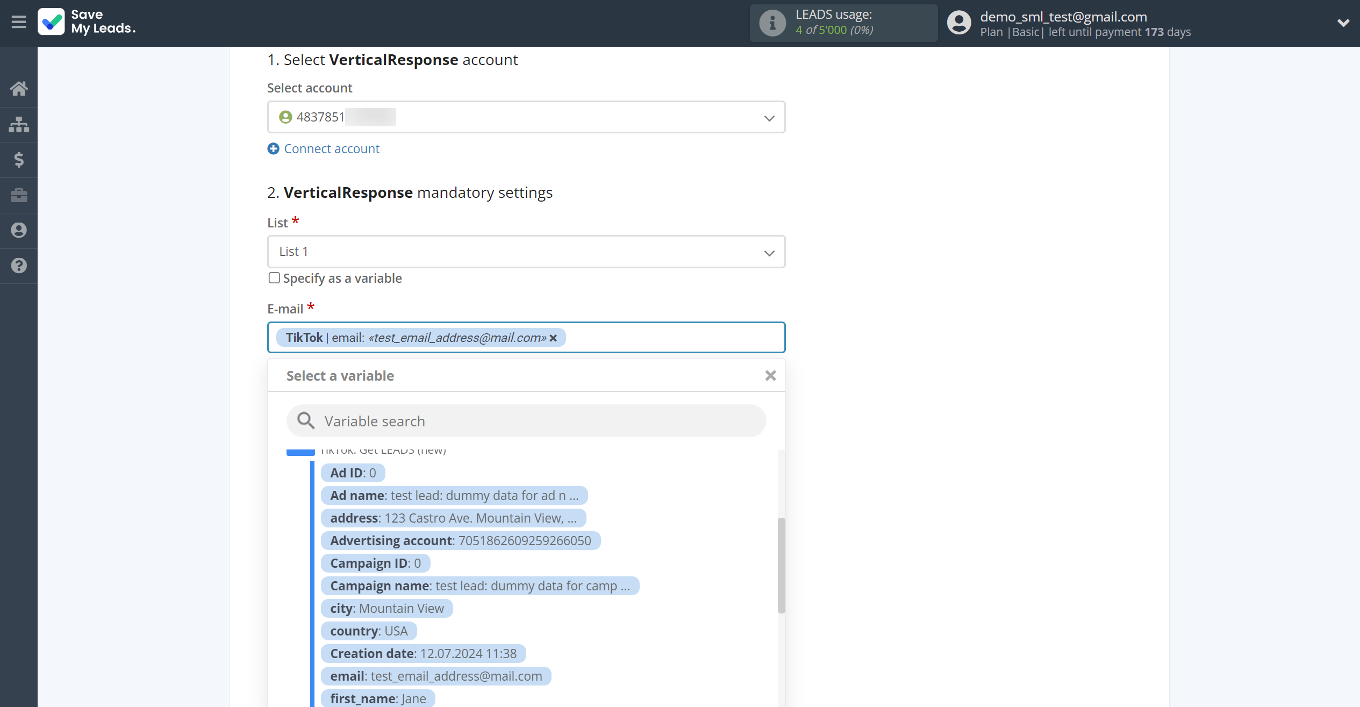Click the variable search magnifier icon
Screen dimensions: 1360x707
306,421
